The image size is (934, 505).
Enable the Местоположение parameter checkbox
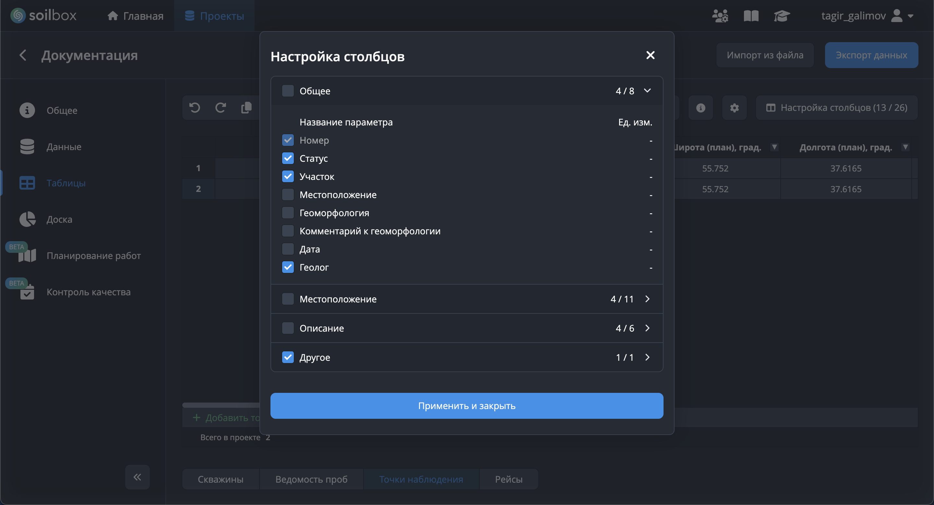(x=288, y=194)
